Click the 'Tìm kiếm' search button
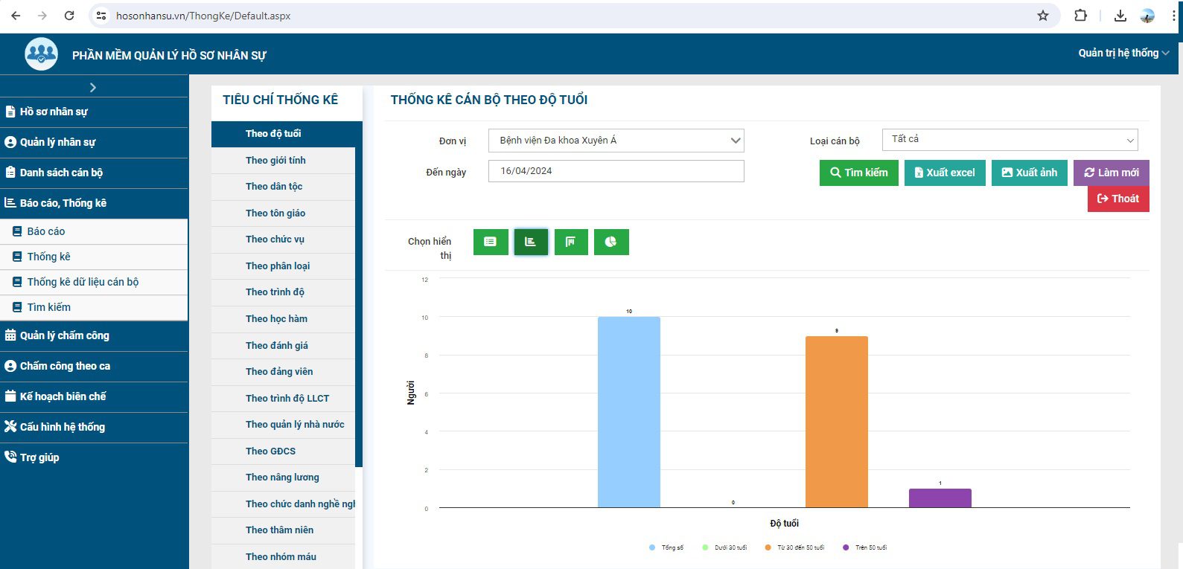 coord(858,173)
